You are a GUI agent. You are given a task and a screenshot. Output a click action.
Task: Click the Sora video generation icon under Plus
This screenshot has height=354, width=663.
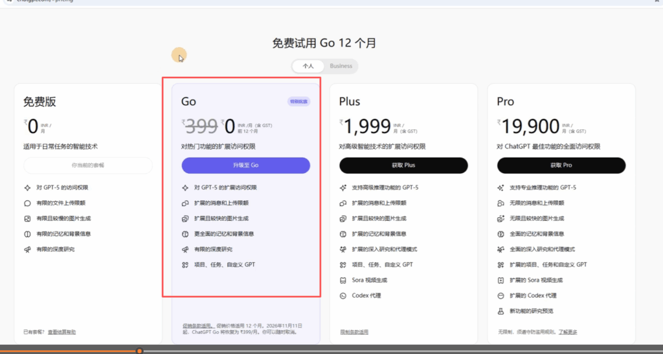[x=343, y=280]
